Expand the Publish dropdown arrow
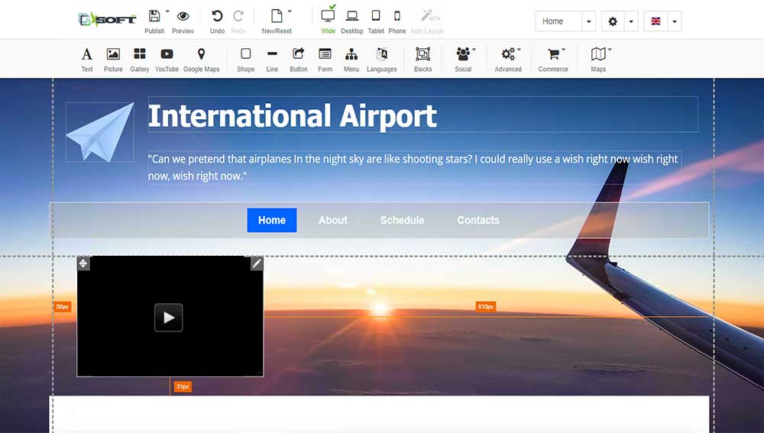This screenshot has height=433, width=764. pyautogui.click(x=167, y=11)
